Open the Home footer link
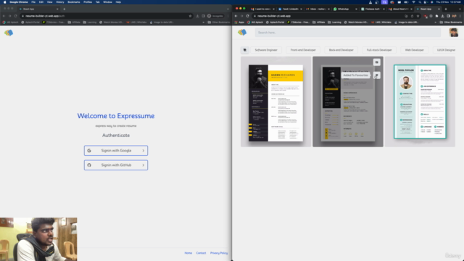The height and width of the screenshot is (261, 464). pos(188,253)
